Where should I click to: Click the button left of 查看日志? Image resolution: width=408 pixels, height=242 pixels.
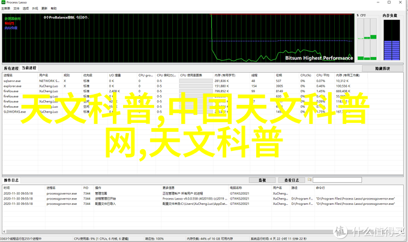tap(262, 180)
